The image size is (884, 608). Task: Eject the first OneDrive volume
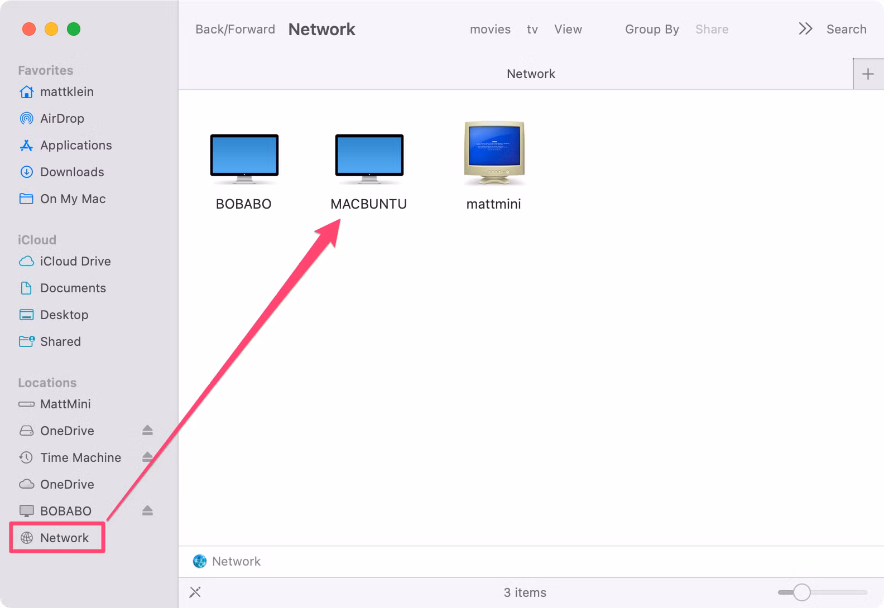(147, 431)
